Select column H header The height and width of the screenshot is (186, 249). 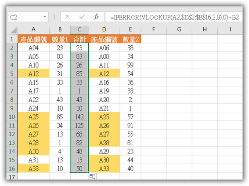(x=205, y=29)
